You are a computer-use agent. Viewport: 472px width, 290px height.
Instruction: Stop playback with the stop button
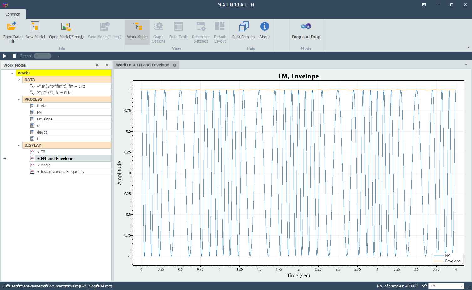14,56
